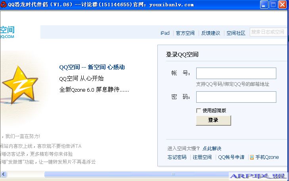
Task: Go to 官方空间 in the navigation bar
Action: pos(185,33)
